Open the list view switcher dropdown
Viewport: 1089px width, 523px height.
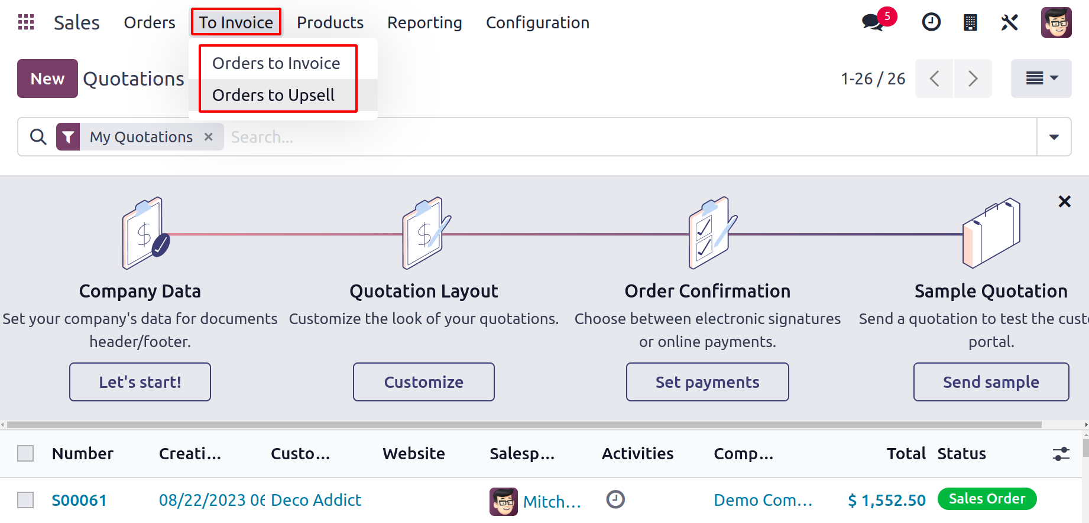click(1041, 79)
